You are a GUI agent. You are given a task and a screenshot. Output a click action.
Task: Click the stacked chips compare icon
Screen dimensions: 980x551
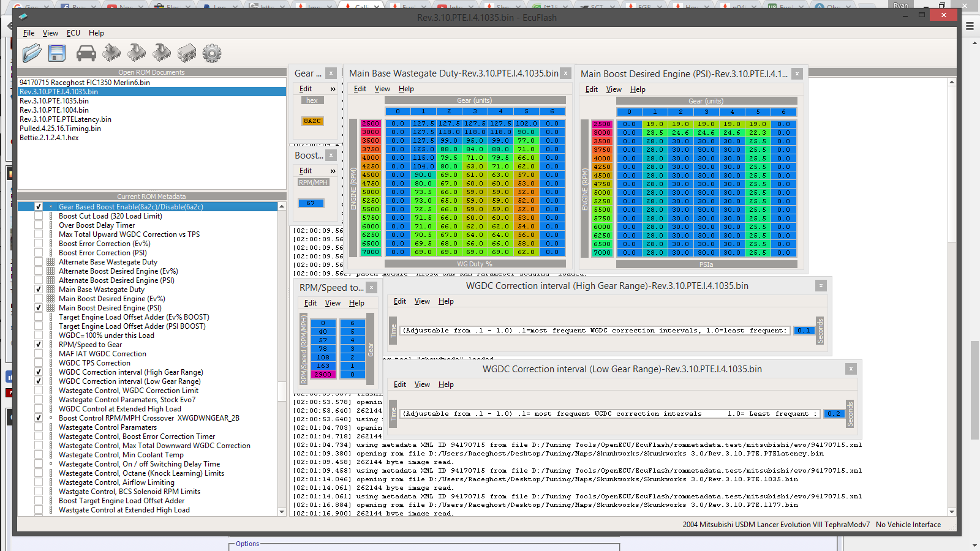click(187, 53)
